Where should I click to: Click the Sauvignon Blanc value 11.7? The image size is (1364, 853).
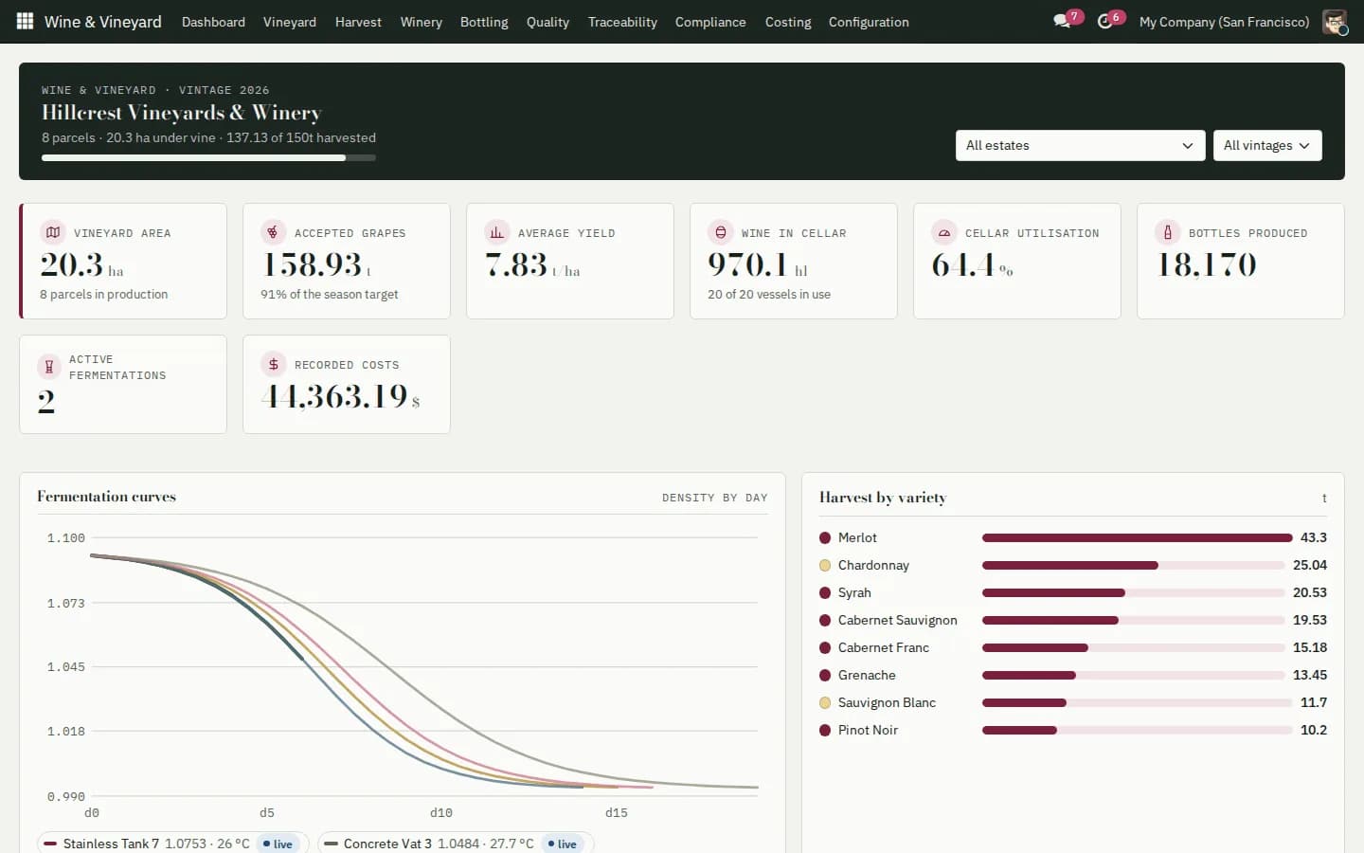[x=1313, y=702]
